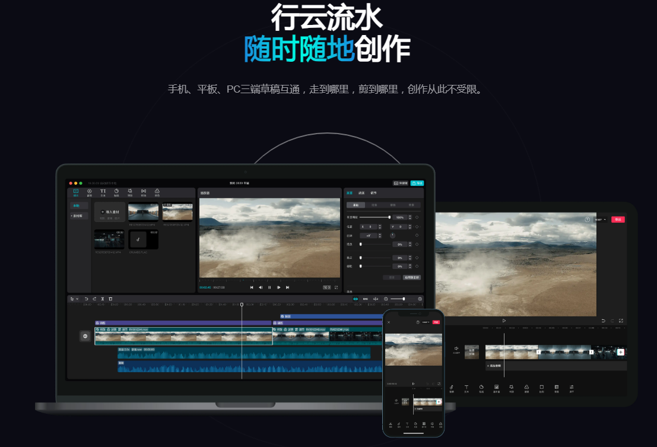The image size is (657, 447).
Task: Toggle the keyframe diamond next to 位置
Action: tap(417, 227)
